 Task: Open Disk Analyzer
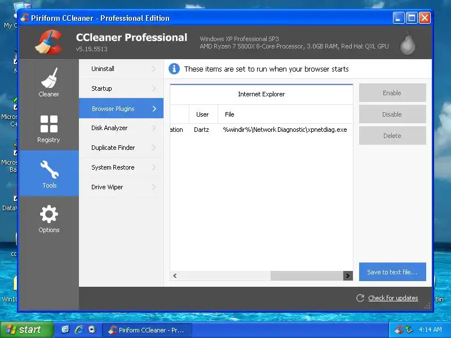coord(121,128)
